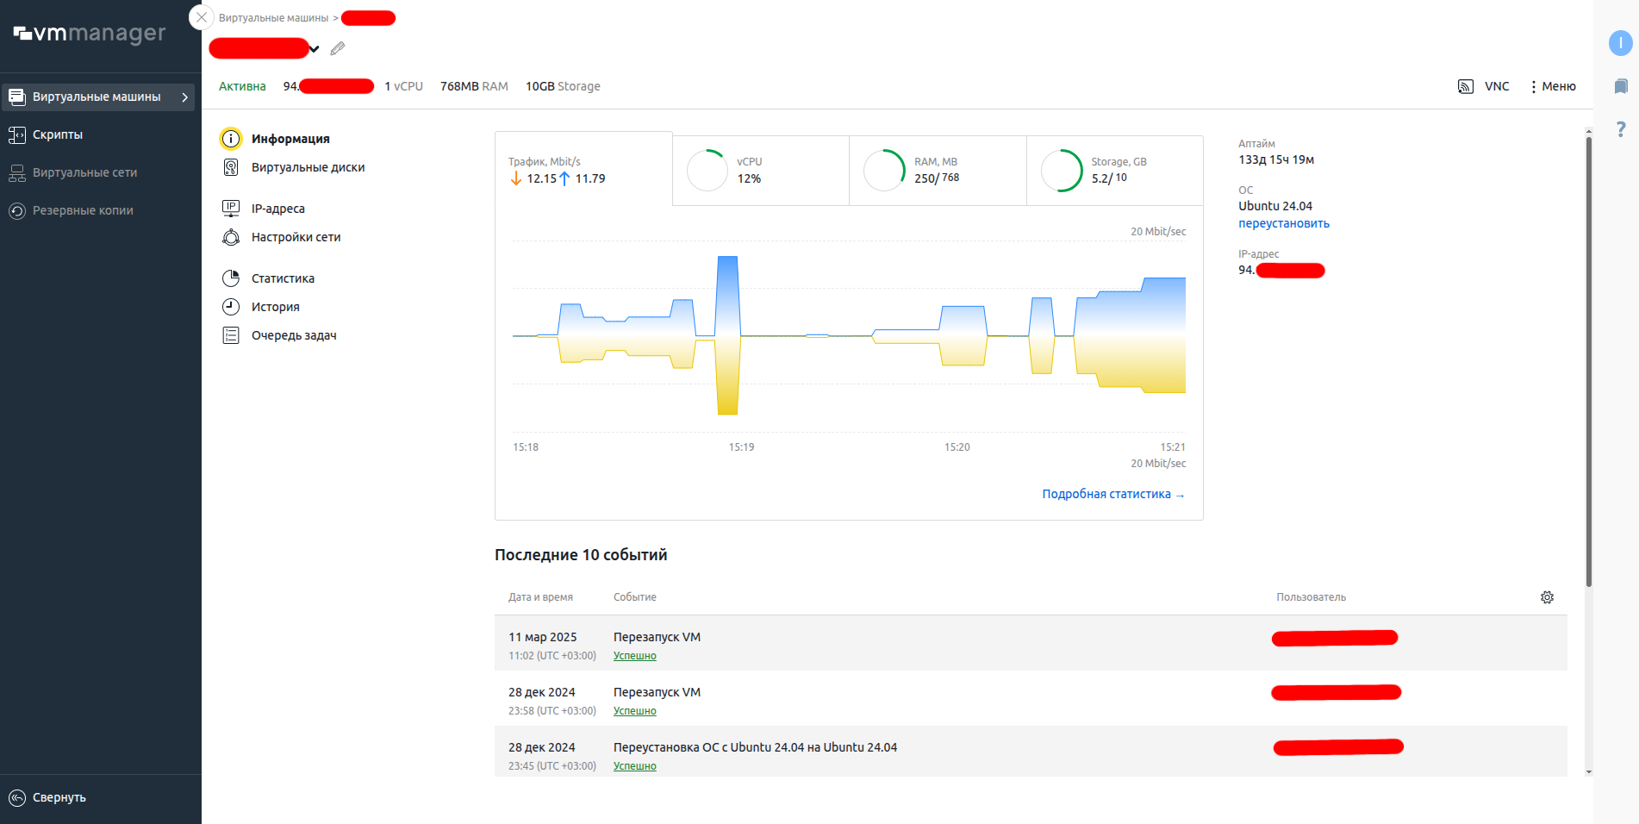The width and height of the screenshot is (1639, 824).
Task: Open the blue notifications icon top right
Action: pyautogui.click(x=1620, y=43)
